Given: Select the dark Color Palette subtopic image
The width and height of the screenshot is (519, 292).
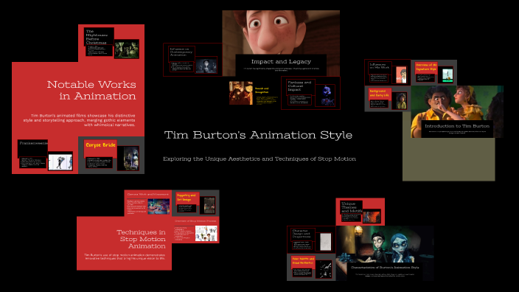Looking at the screenshot, I should point(324,269).
